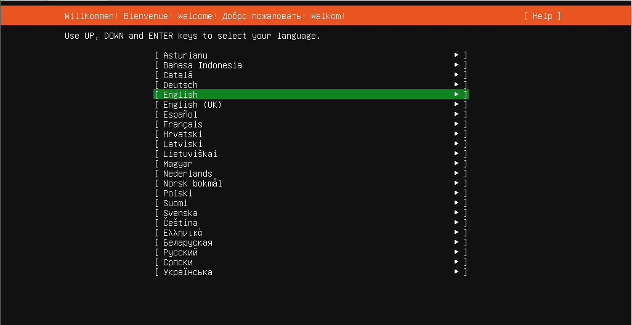Click the arrow beside Hrvatski
Screen dimensions: 632x325
click(456, 134)
